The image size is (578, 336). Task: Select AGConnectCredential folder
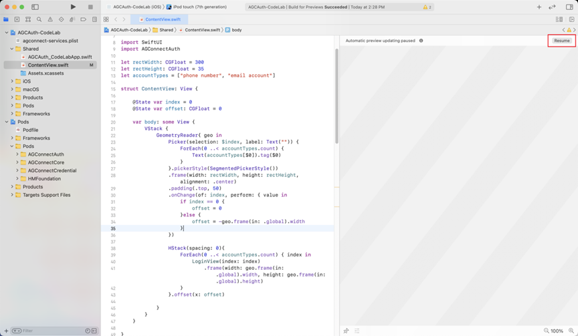[x=50, y=170]
